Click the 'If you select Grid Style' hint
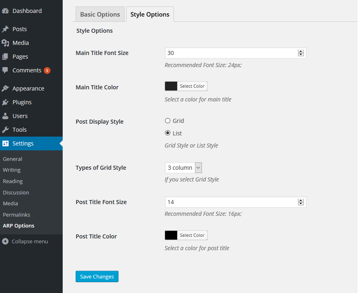The height and width of the screenshot is (293, 364). [192, 179]
